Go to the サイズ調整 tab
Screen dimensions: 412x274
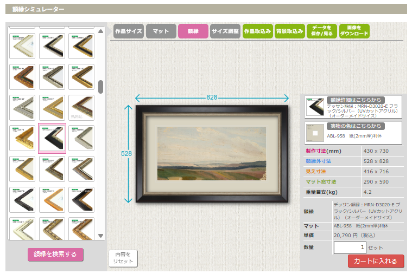pyautogui.click(x=225, y=31)
